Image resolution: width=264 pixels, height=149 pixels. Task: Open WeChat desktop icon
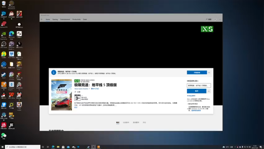tap(4, 136)
